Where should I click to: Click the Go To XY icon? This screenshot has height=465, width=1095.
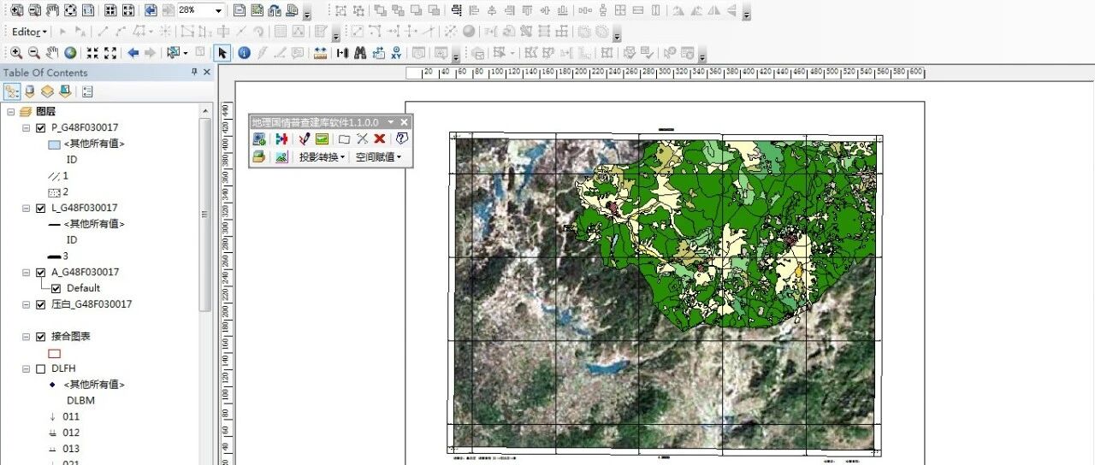(x=397, y=53)
